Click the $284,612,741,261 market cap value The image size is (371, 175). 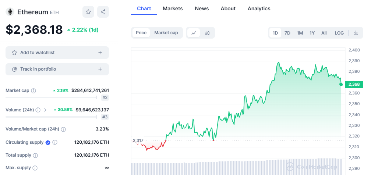pyautogui.click(x=90, y=90)
